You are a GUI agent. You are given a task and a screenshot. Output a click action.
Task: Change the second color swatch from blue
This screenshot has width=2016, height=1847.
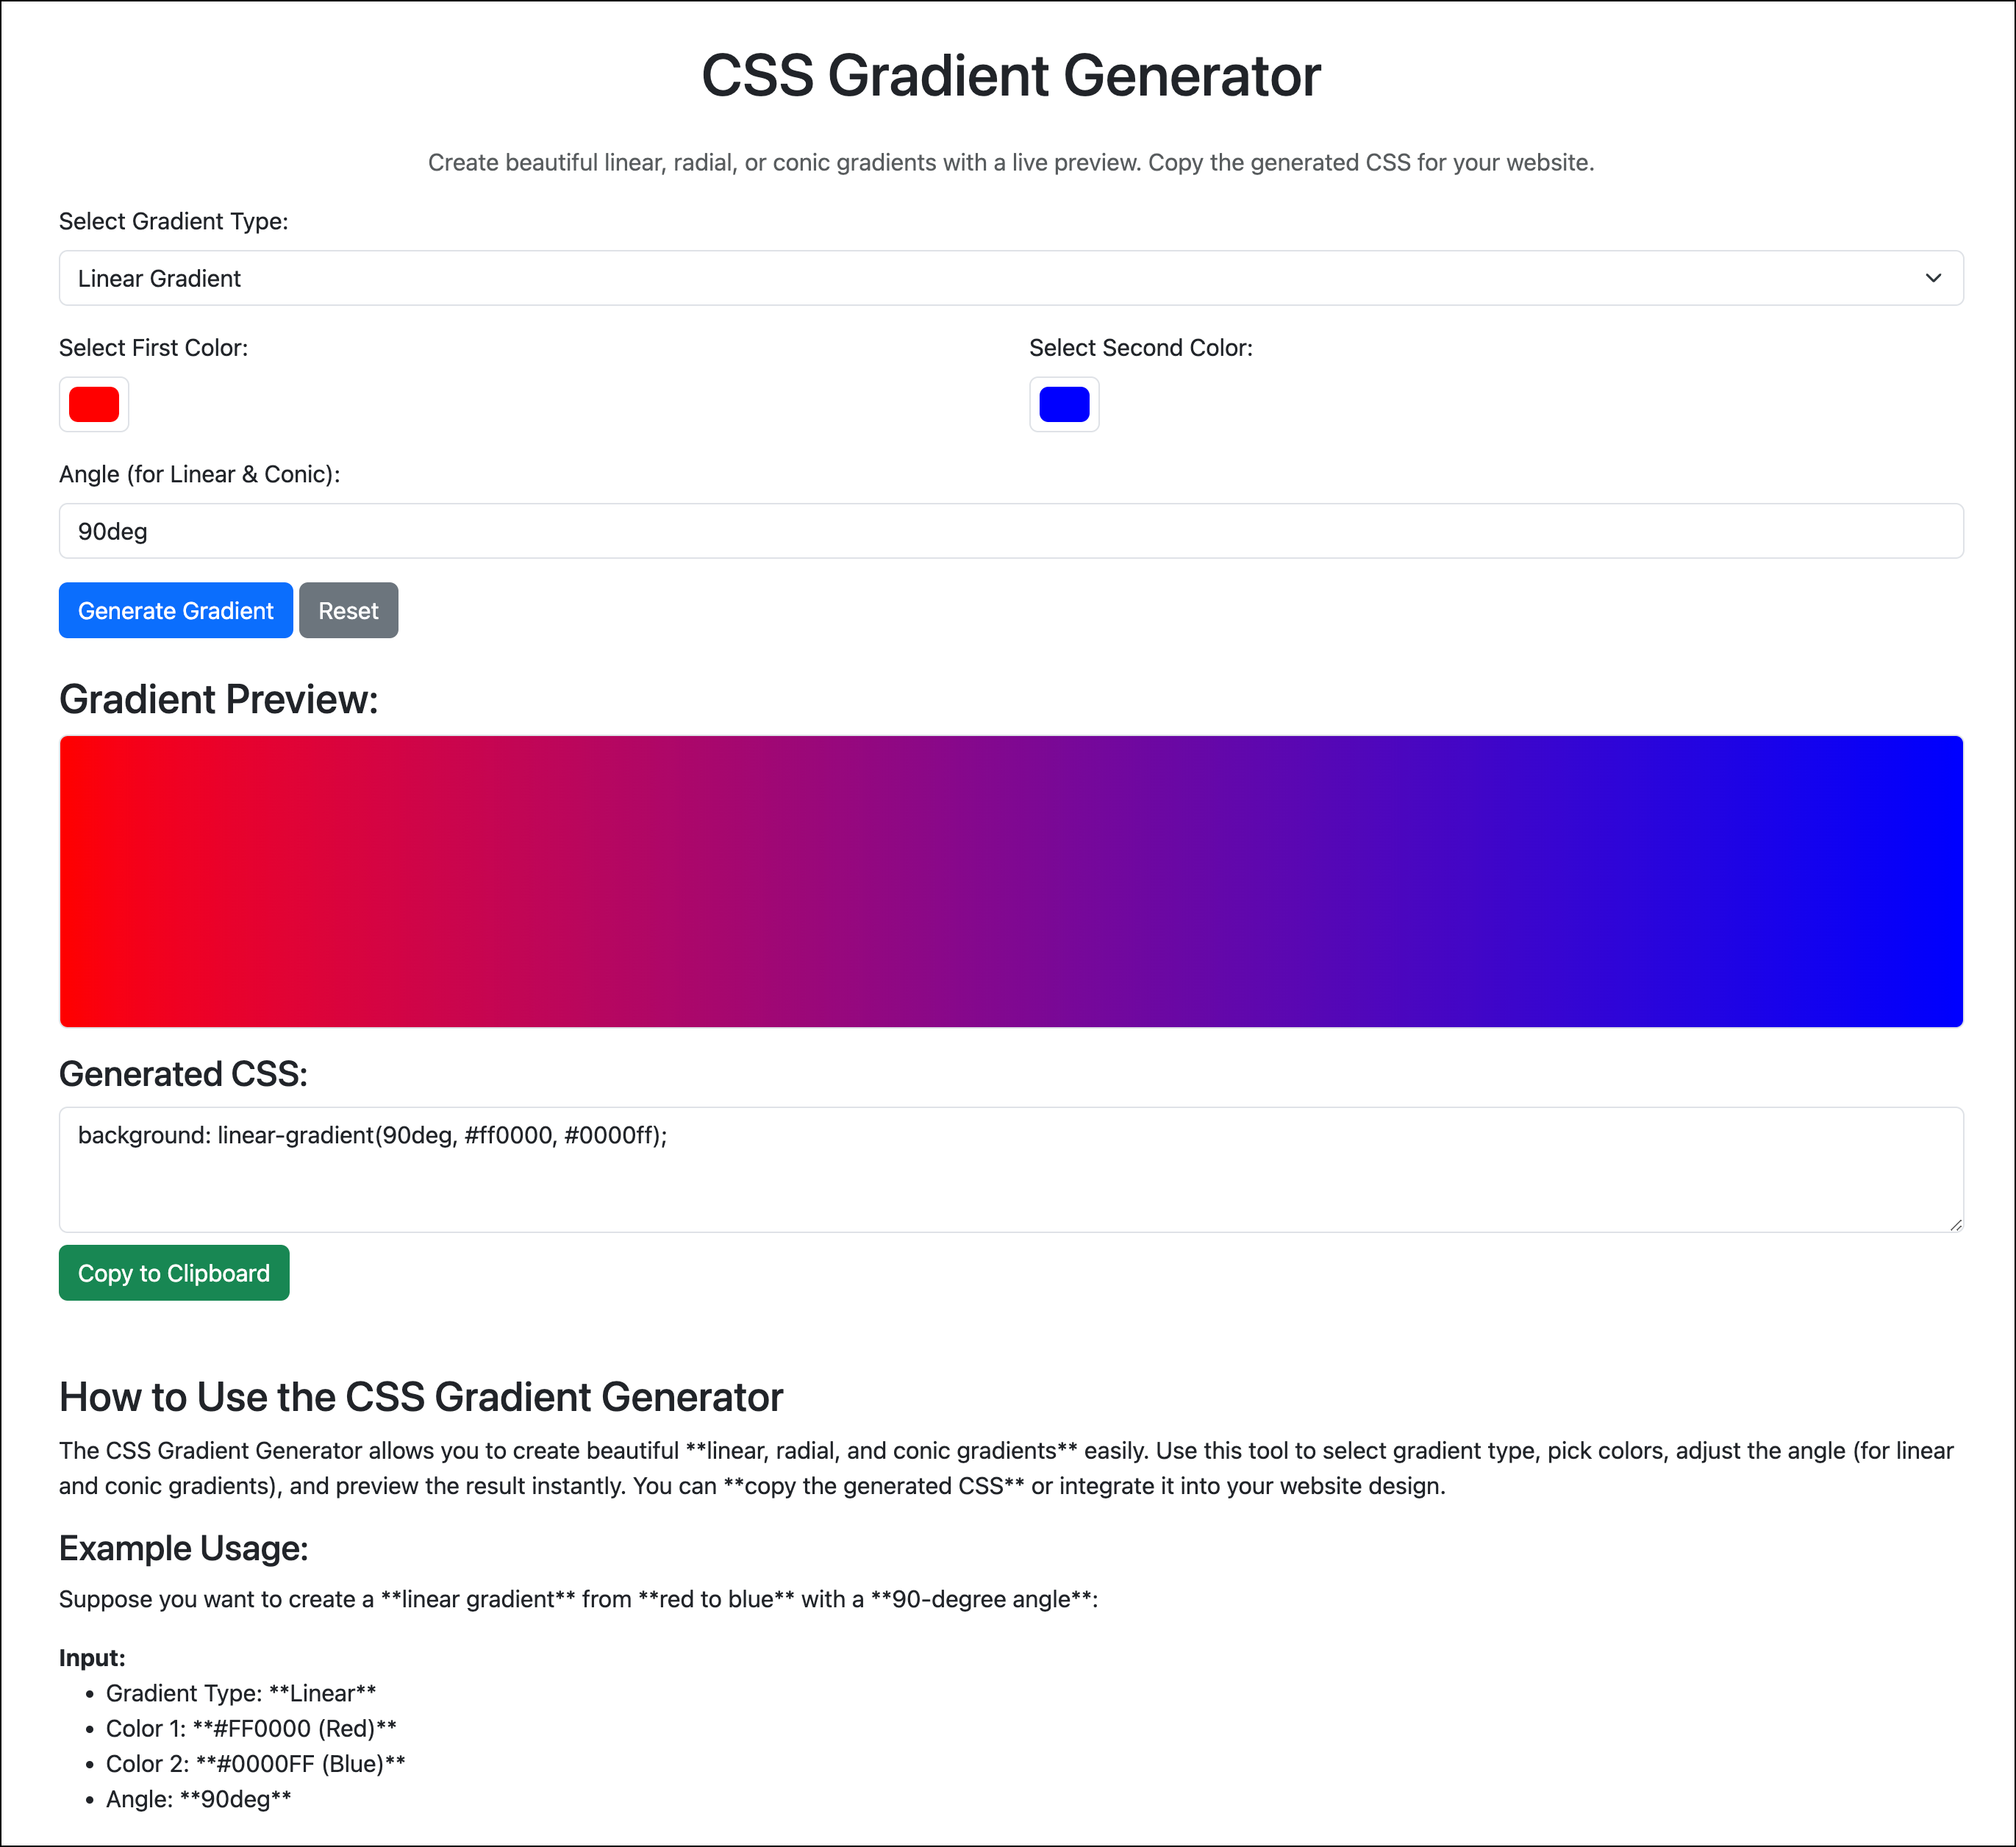[1064, 404]
